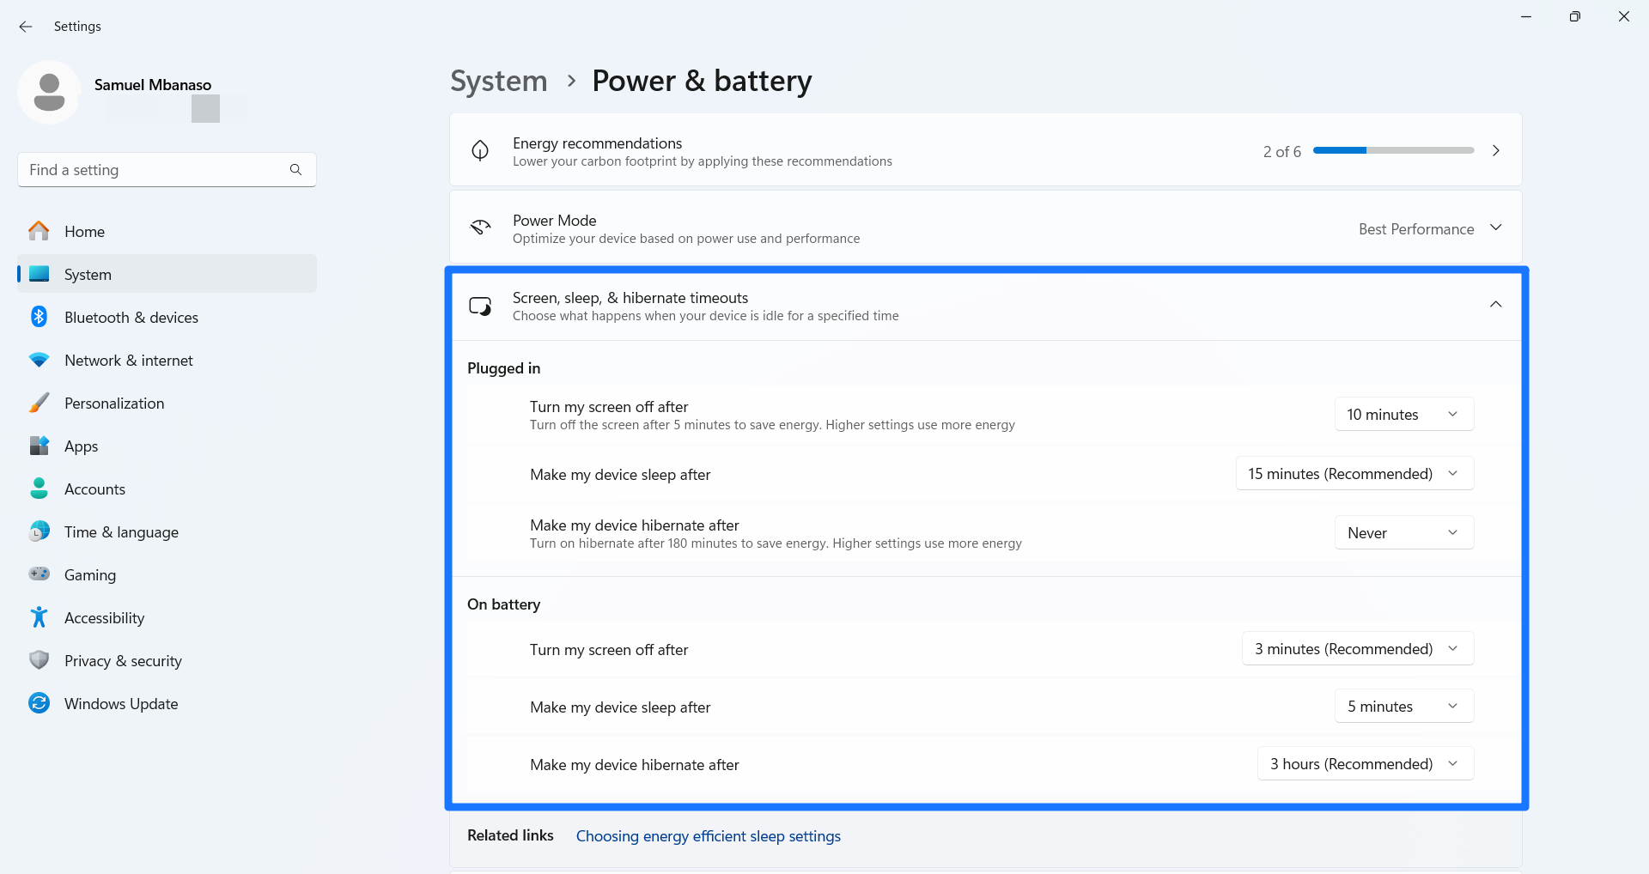Open plugged-in screen off time dropdown

click(x=1403, y=414)
